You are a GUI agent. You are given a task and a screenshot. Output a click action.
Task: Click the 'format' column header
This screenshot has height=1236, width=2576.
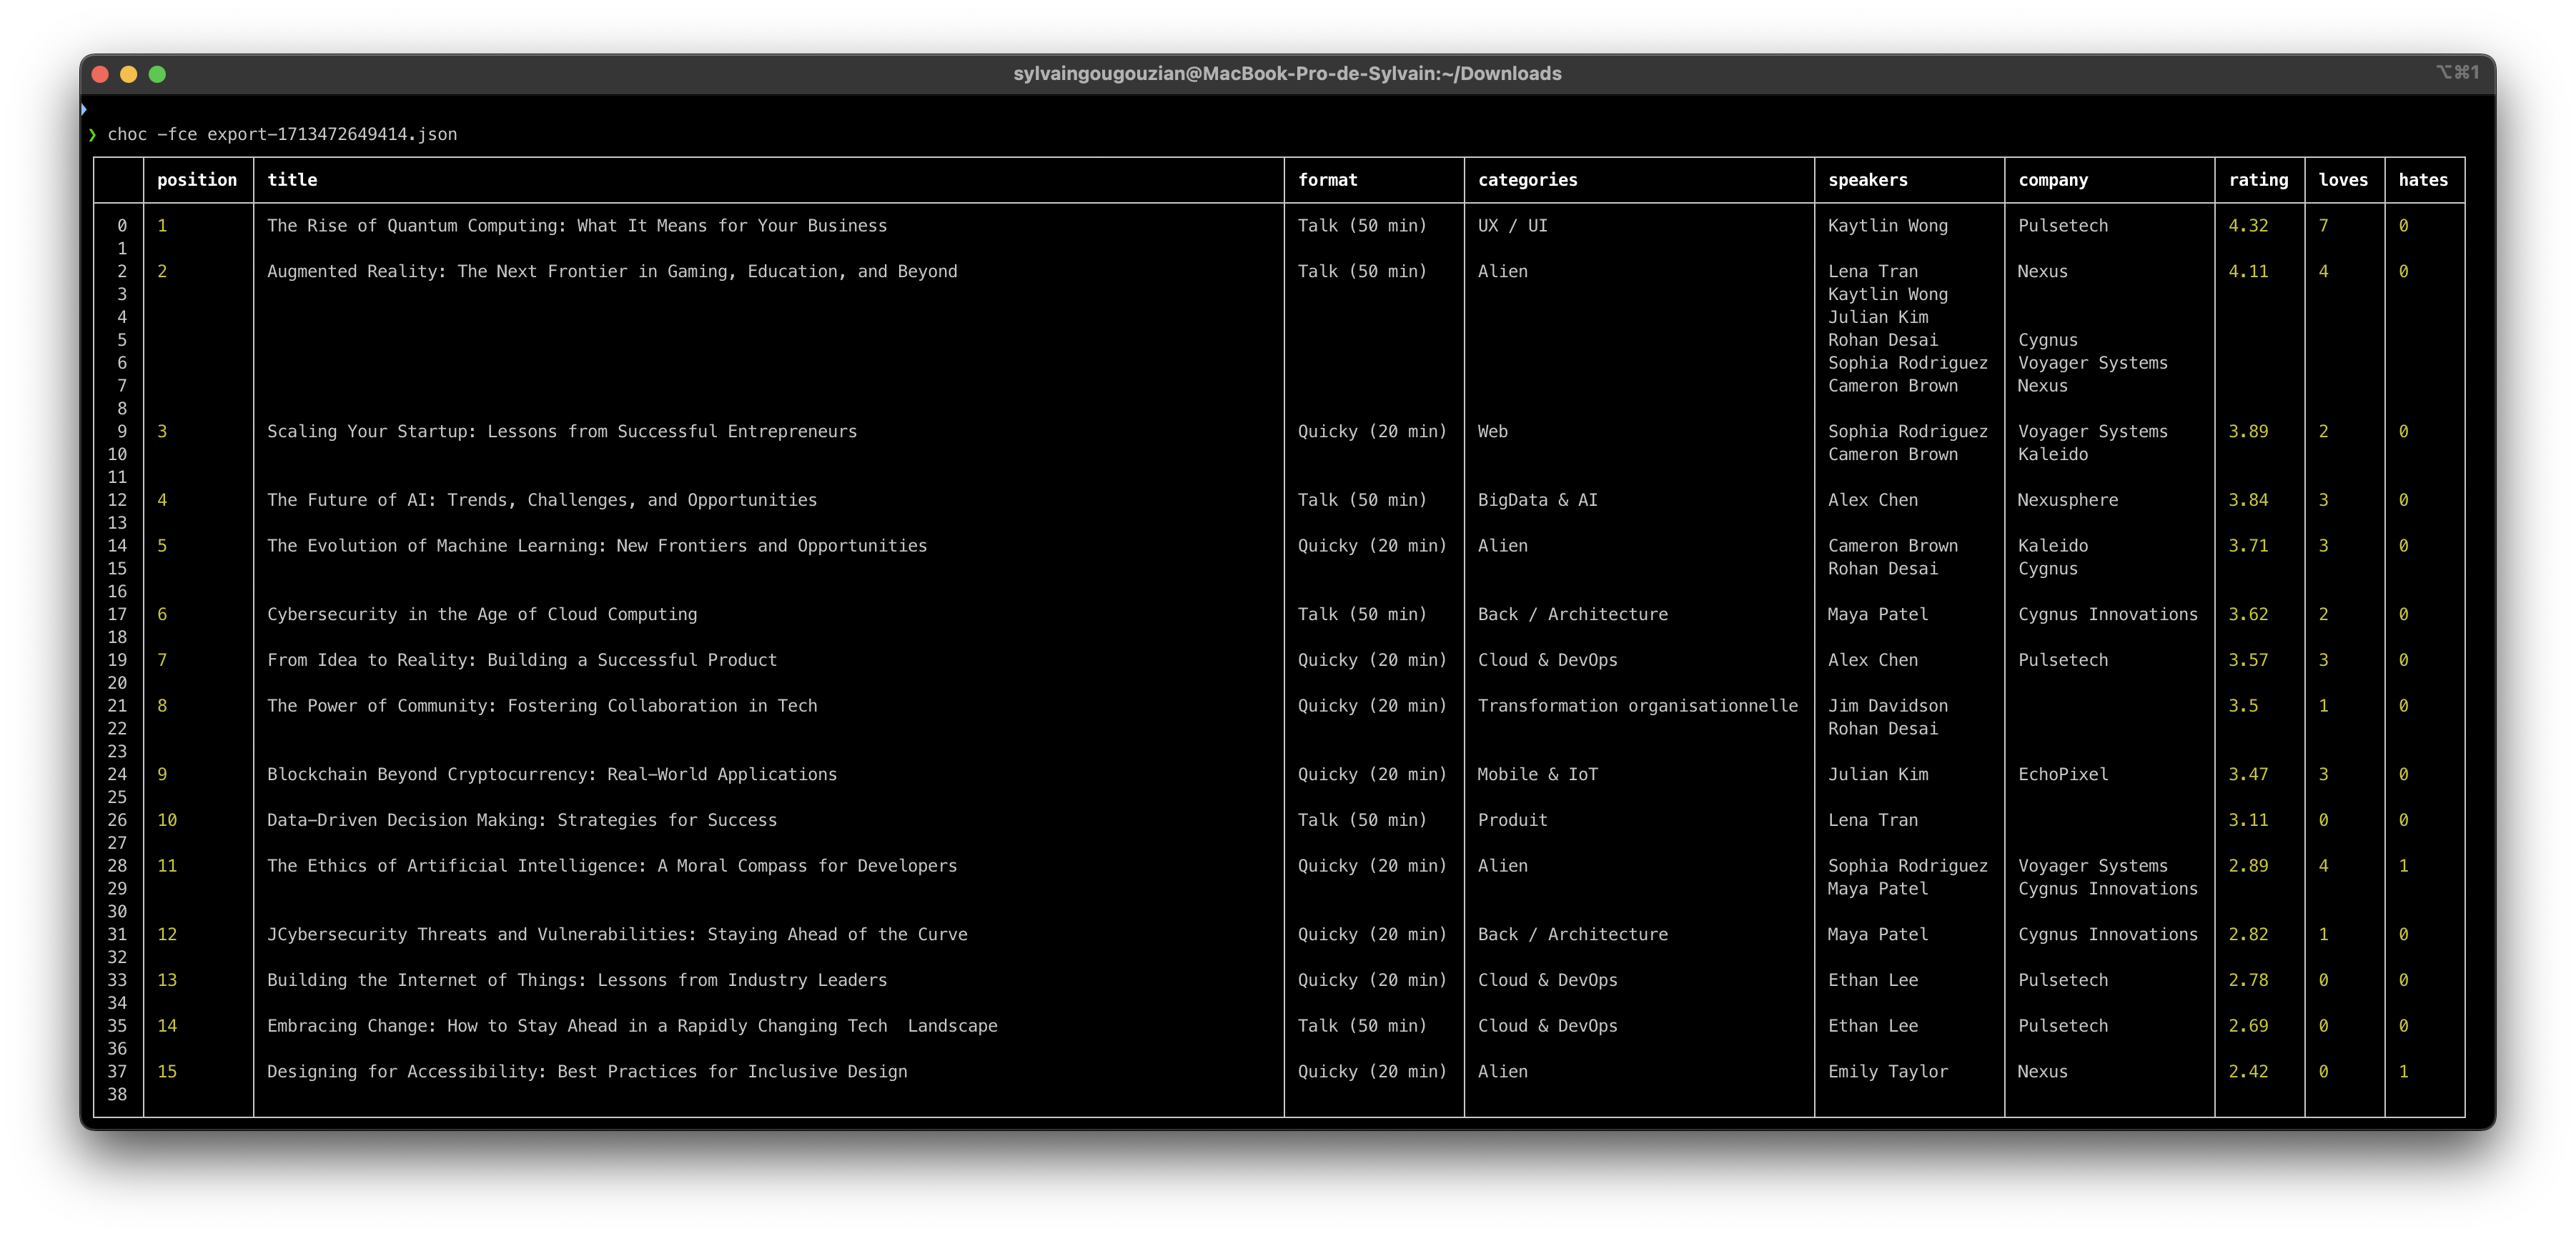tap(1328, 180)
